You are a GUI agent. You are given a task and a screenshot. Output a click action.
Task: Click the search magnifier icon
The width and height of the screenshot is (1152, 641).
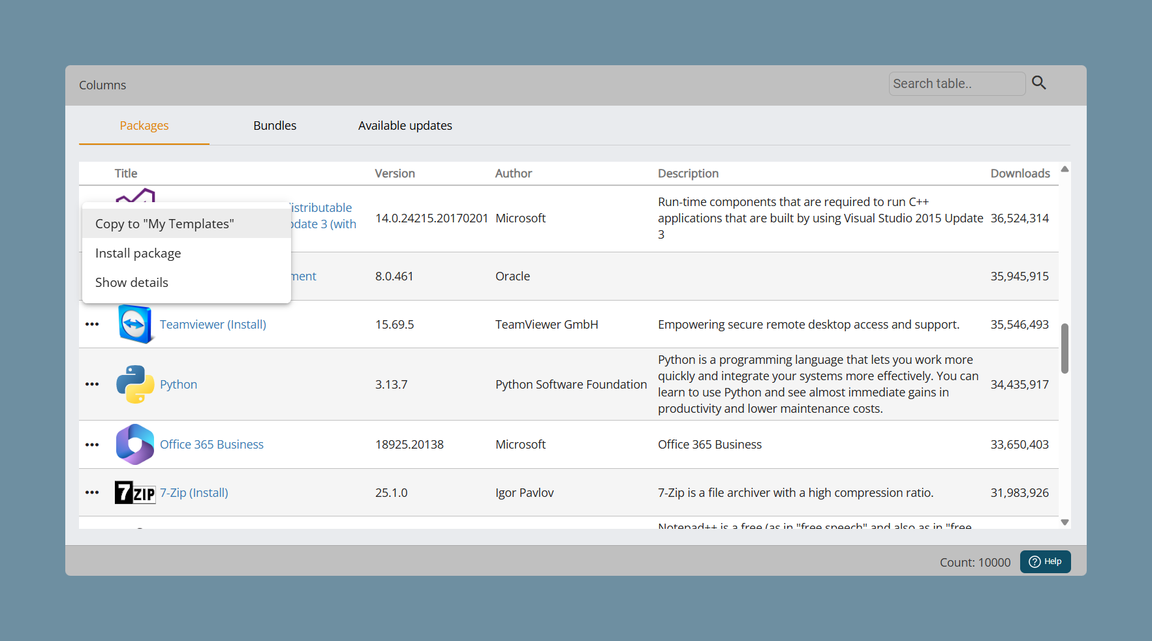point(1039,83)
